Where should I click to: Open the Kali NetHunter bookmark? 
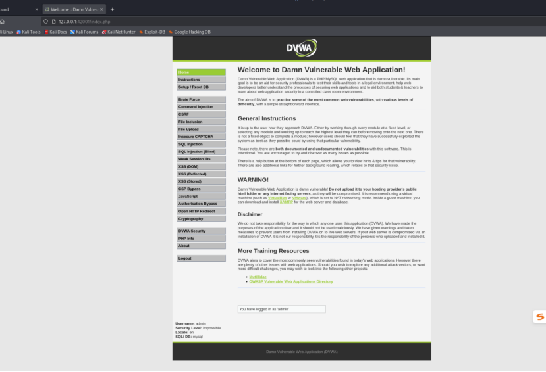click(x=119, y=32)
